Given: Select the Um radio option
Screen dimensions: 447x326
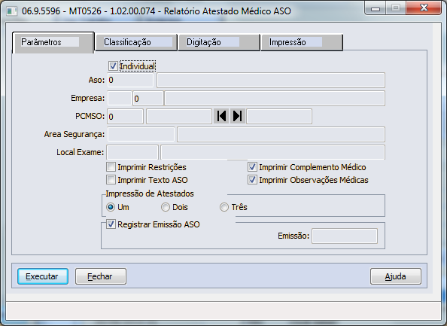Looking at the screenshot, I should click(x=111, y=207).
